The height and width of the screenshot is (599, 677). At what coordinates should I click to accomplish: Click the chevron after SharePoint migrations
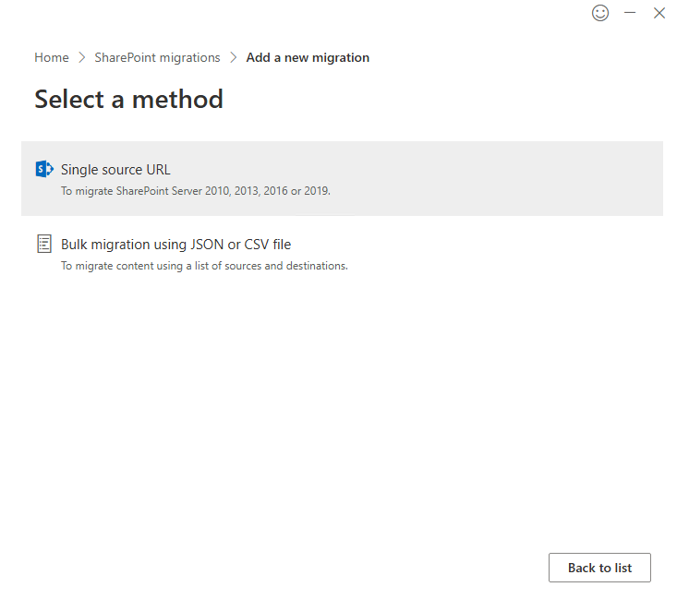234,57
